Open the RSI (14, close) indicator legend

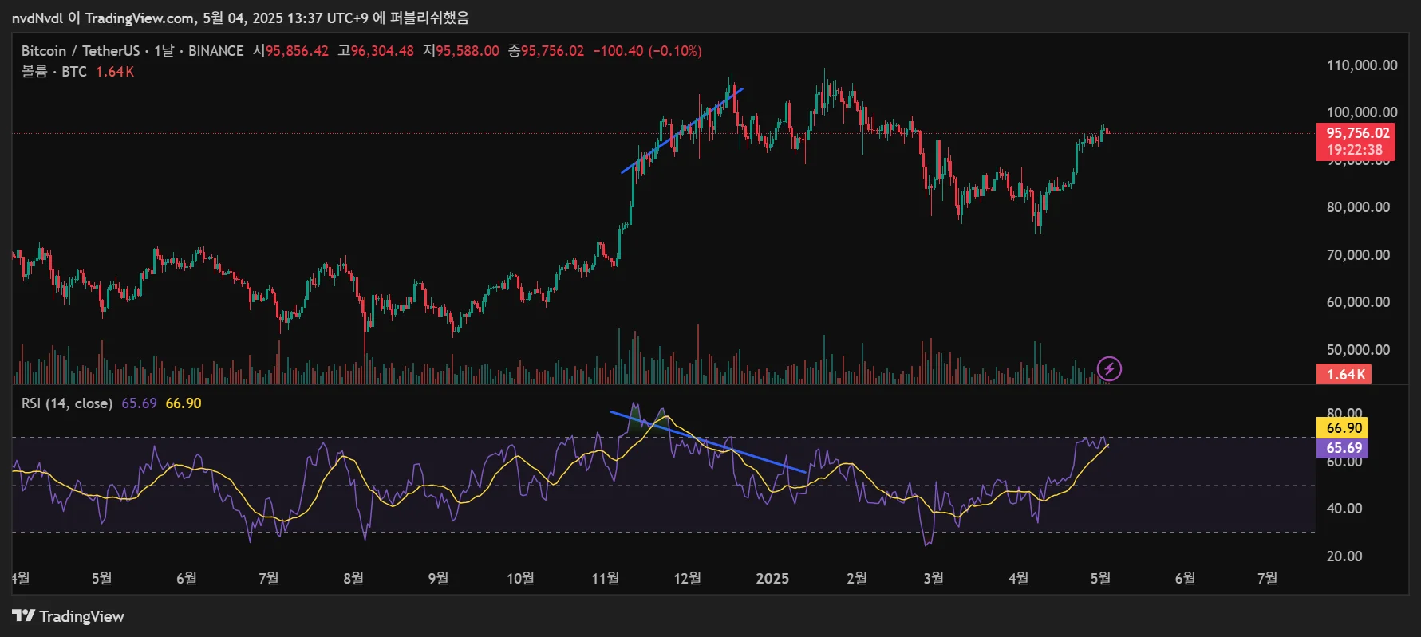[x=67, y=403]
